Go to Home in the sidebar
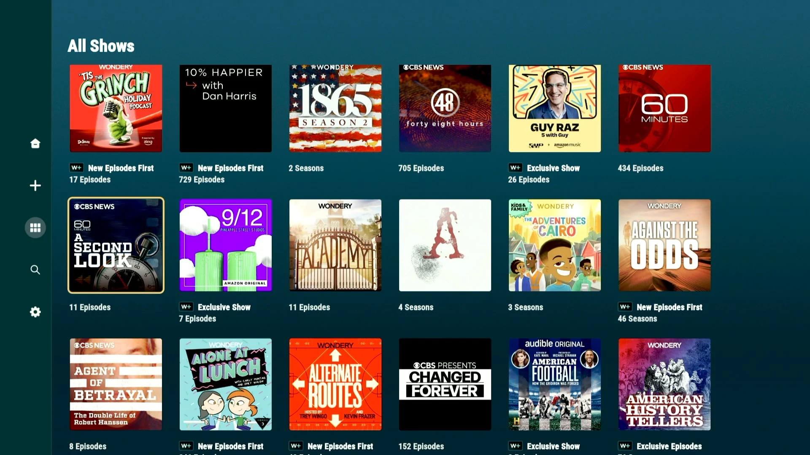 [35, 143]
